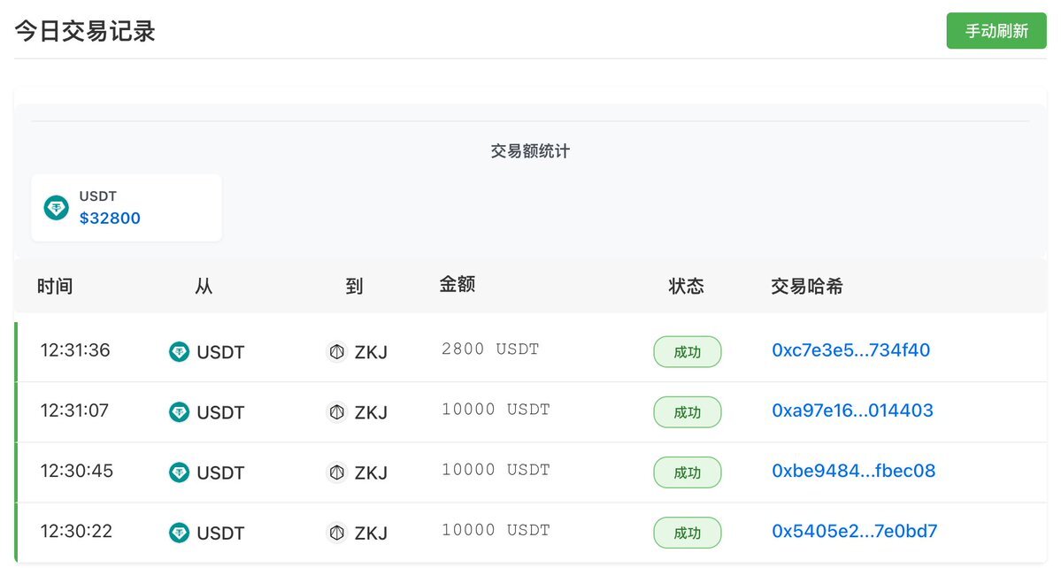This screenshot has height=568, width=1061.
Task: Select the 12:30:45 timestamp
Action: [x=76, y=470]
